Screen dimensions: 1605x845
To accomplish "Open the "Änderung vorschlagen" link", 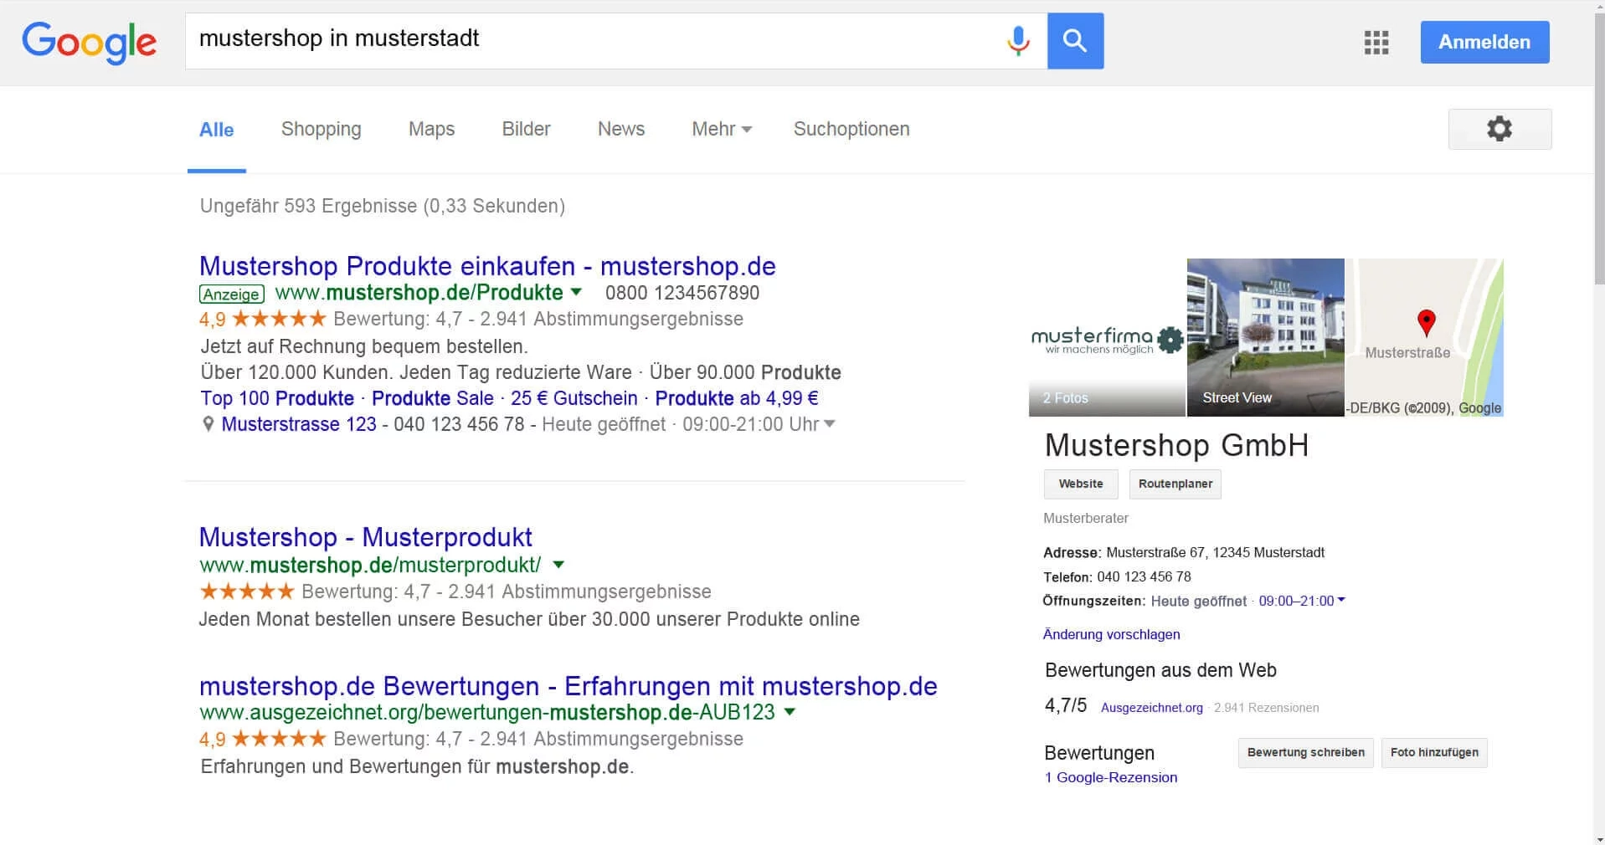I will click(1111, 634).
